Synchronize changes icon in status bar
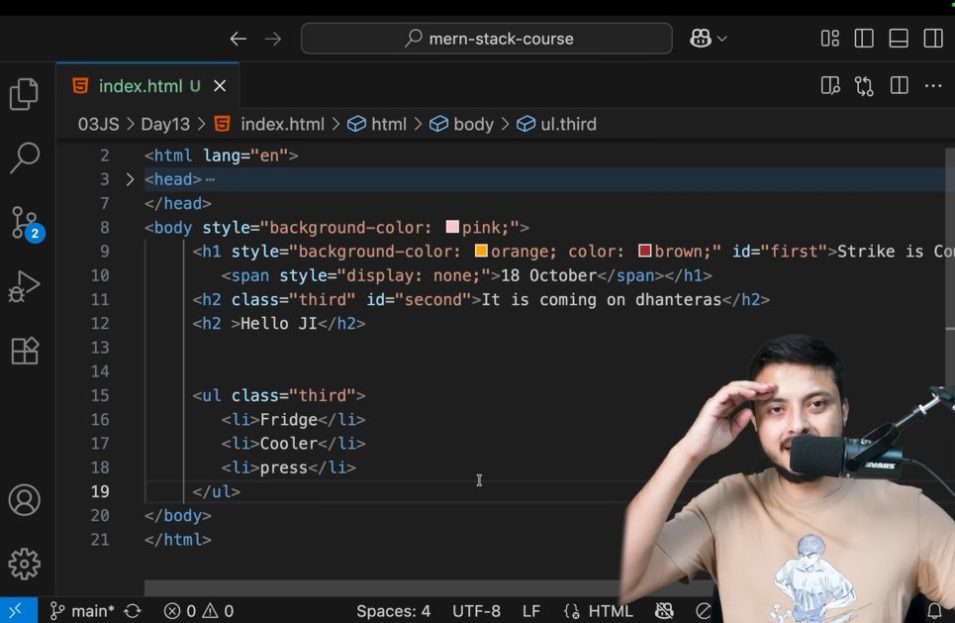This screenshot has width=955, height=623. pyautogui.click(x=133, y=610)
